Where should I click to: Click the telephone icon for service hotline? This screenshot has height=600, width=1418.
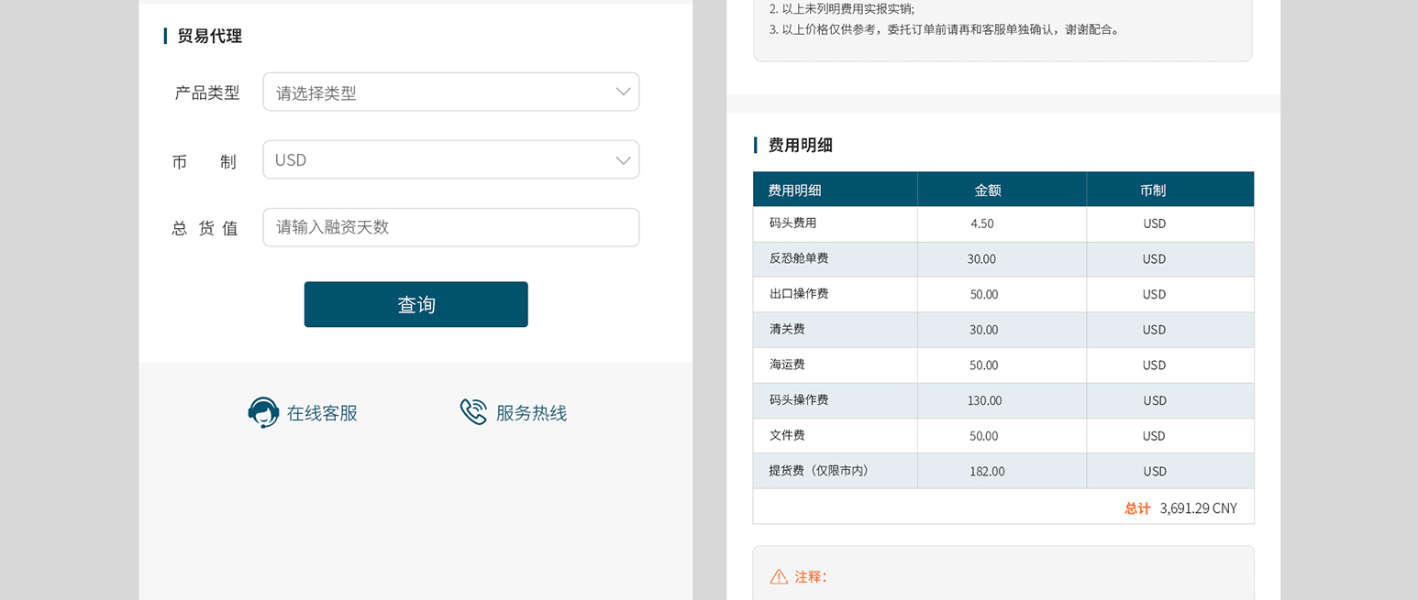click(x=473, y=412)
